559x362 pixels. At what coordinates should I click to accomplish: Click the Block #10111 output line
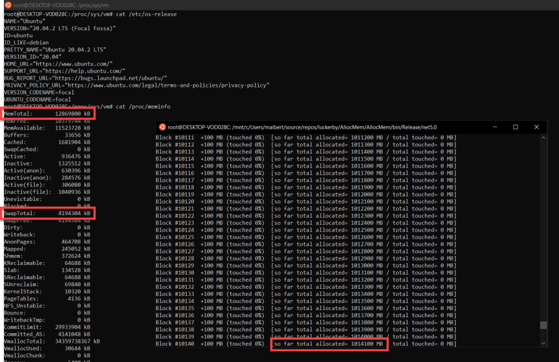[213, 138]
